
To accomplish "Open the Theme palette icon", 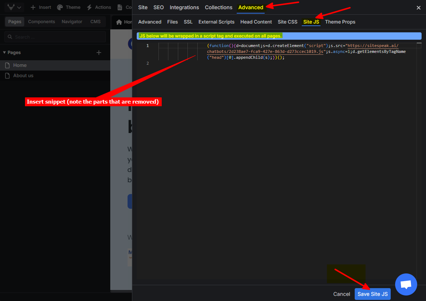I will pyautogui.click(x=60, y=7).
